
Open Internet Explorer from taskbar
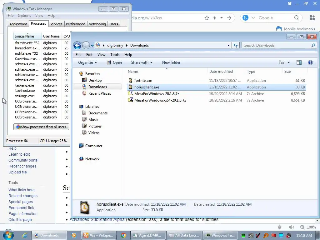25,235
